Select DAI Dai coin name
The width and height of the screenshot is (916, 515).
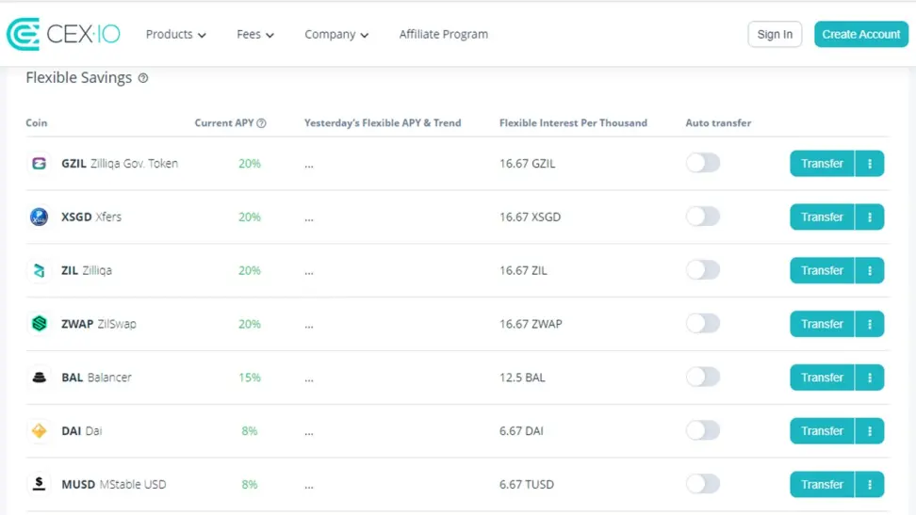click(x=82, y=431)
